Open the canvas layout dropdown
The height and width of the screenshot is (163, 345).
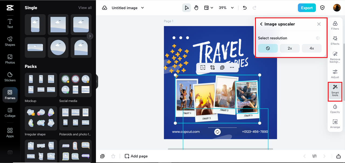(x=209, y=8)
